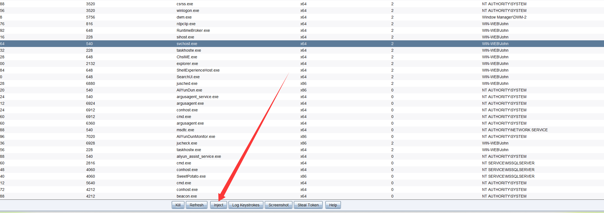This screenshot has height=213, width=604.
Task: Select the rdpclip.exe row
Action: point(186,24)
